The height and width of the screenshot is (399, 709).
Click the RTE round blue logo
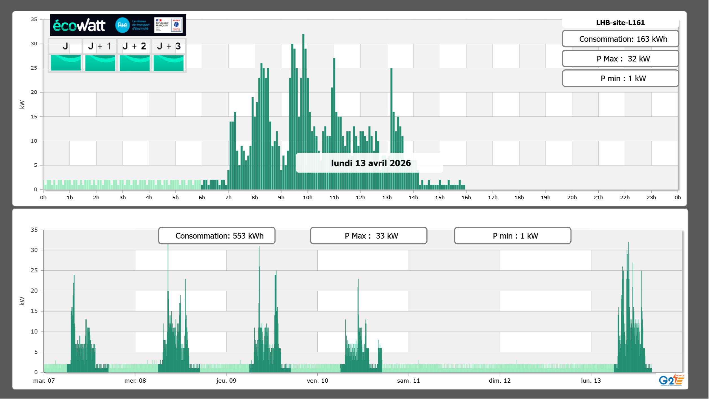tap(122, 25)
